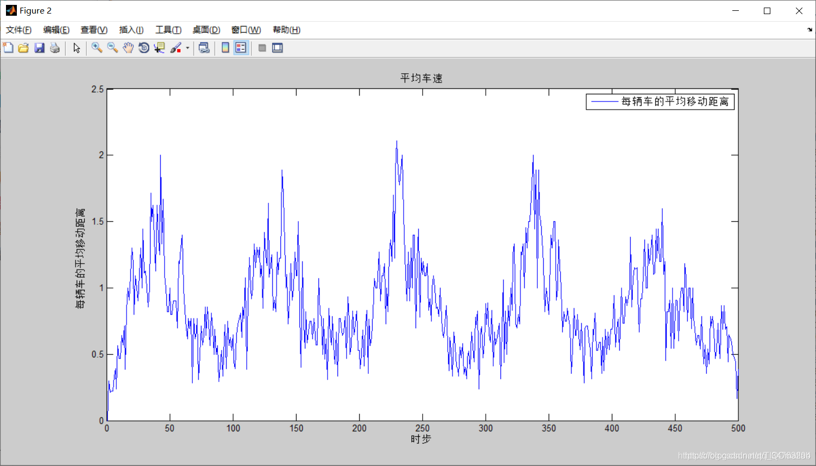
Task: Print the figure using the printer icon
Action: tap(55, 48)
